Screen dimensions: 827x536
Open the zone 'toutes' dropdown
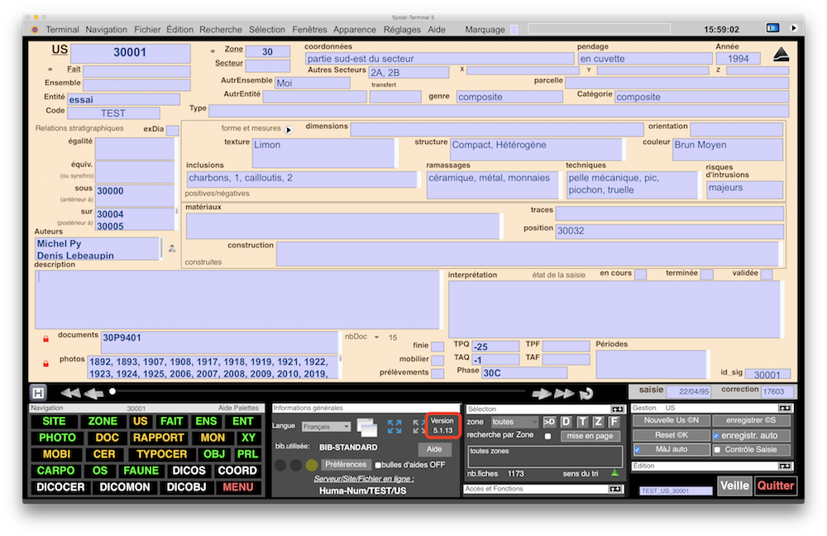click(514, 422)
